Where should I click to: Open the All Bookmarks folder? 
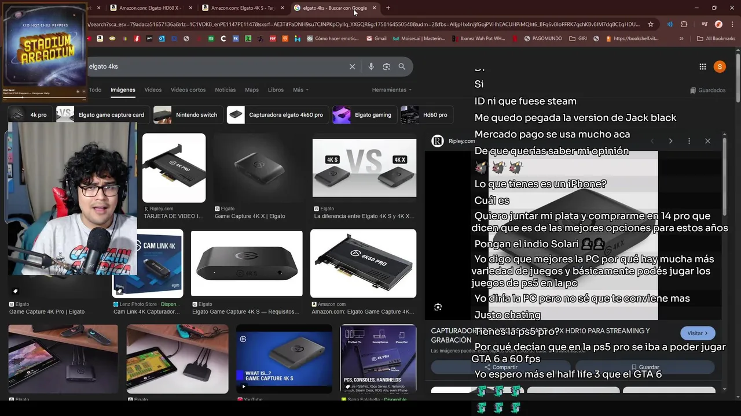(716, 39)
